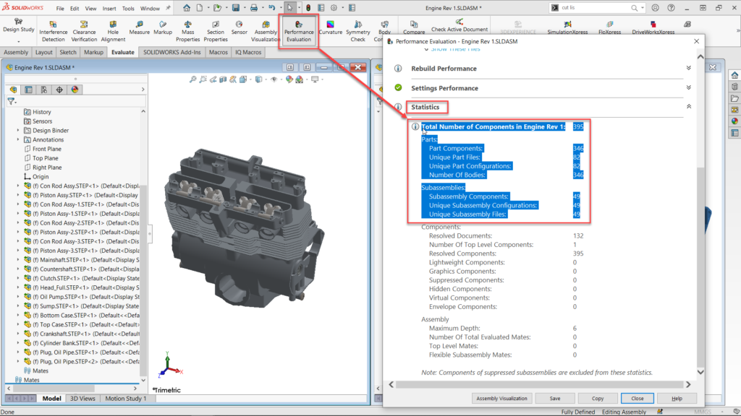
Task: Open Help for Performance Evaluation dialog
Action: point(677,399)
